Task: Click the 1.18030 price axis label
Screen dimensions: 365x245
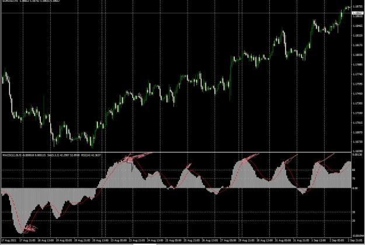Action: [x=358, y=55]
